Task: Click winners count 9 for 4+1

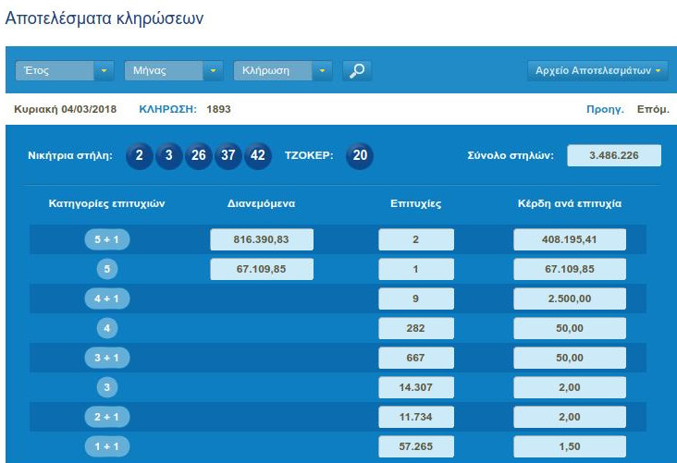Action: pyautogui.click(x=416, y=299)
